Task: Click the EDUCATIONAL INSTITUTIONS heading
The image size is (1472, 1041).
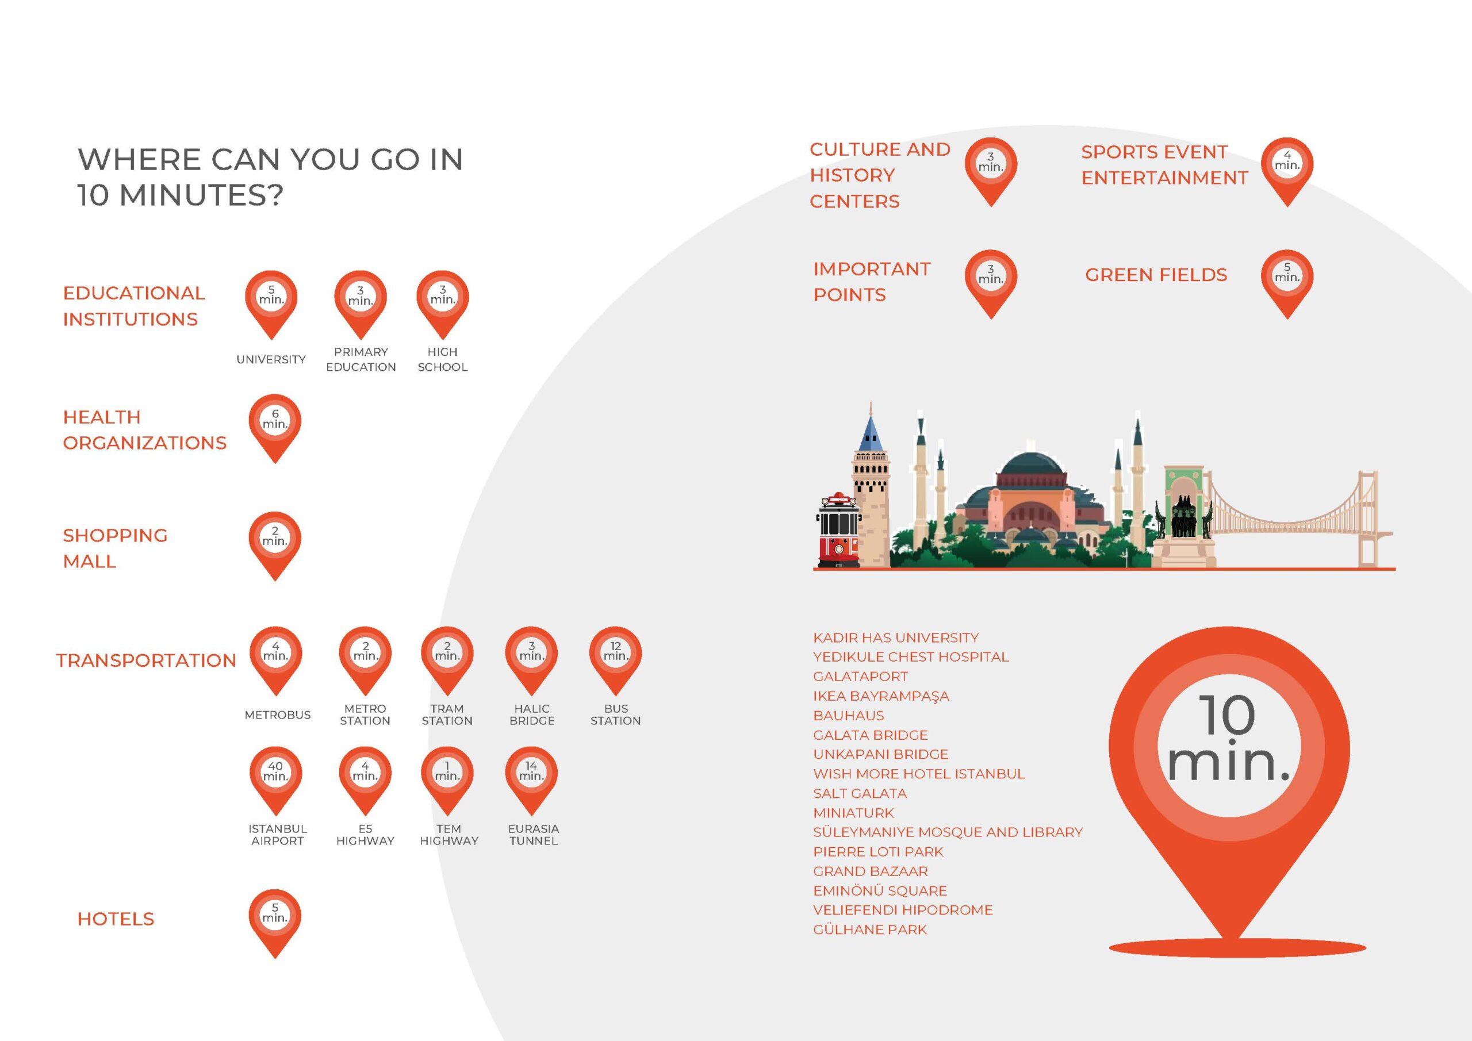Action: 134,306
